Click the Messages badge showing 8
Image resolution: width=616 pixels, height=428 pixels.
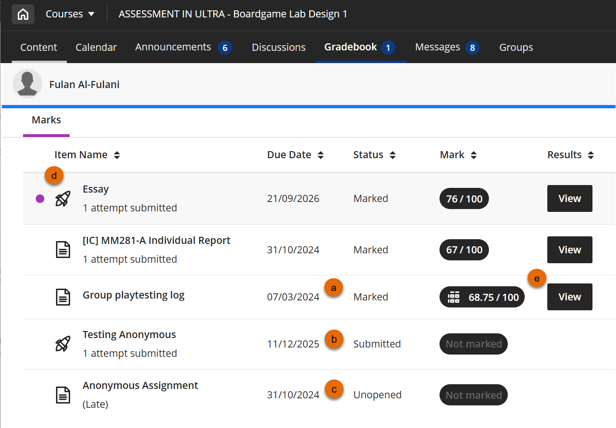click(x=472, y=48)
